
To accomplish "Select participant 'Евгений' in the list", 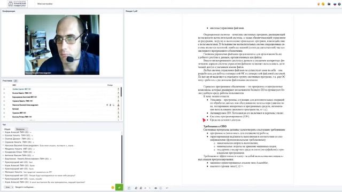I will coord(15,109).
